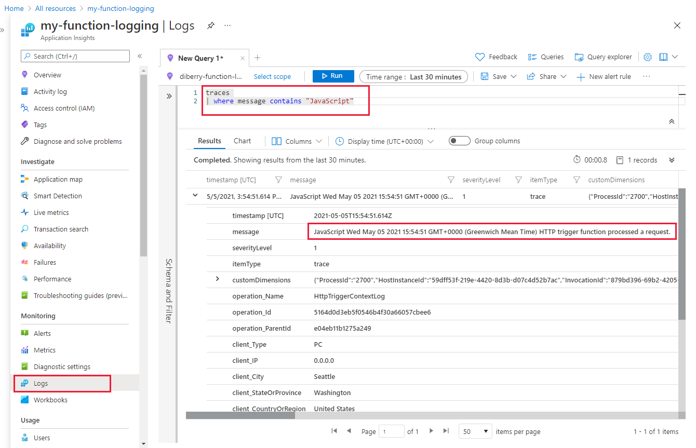Open query toolbar more options ellipsis
Image resolution: width=696 pixels, height=448 pixels.
tap(647, 76)
